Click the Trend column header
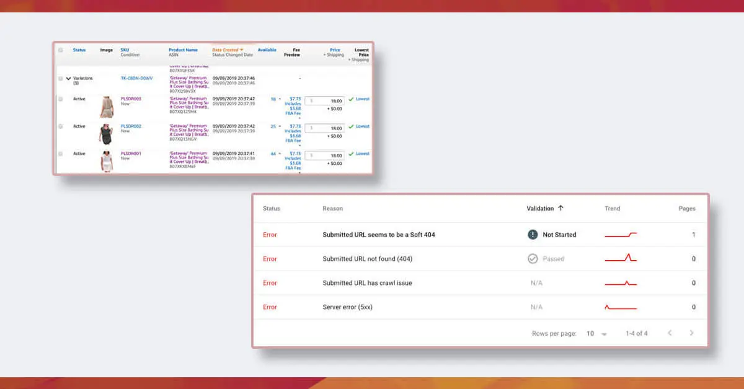744x389 pixels. pyautogui.click(x=613, y=209)
